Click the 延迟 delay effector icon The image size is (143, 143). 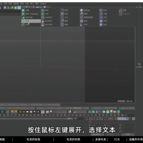(62, 14)
